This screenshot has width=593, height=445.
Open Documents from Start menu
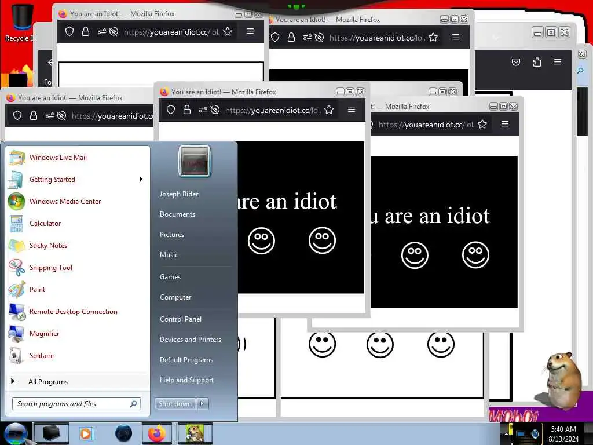point(177,214)
